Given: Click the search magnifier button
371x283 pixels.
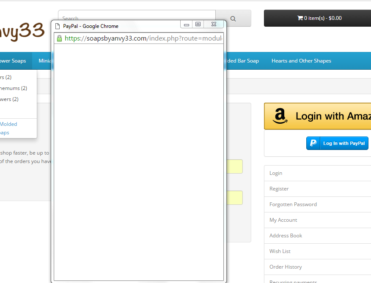Looking at the screenshot, I should (233, 19).
